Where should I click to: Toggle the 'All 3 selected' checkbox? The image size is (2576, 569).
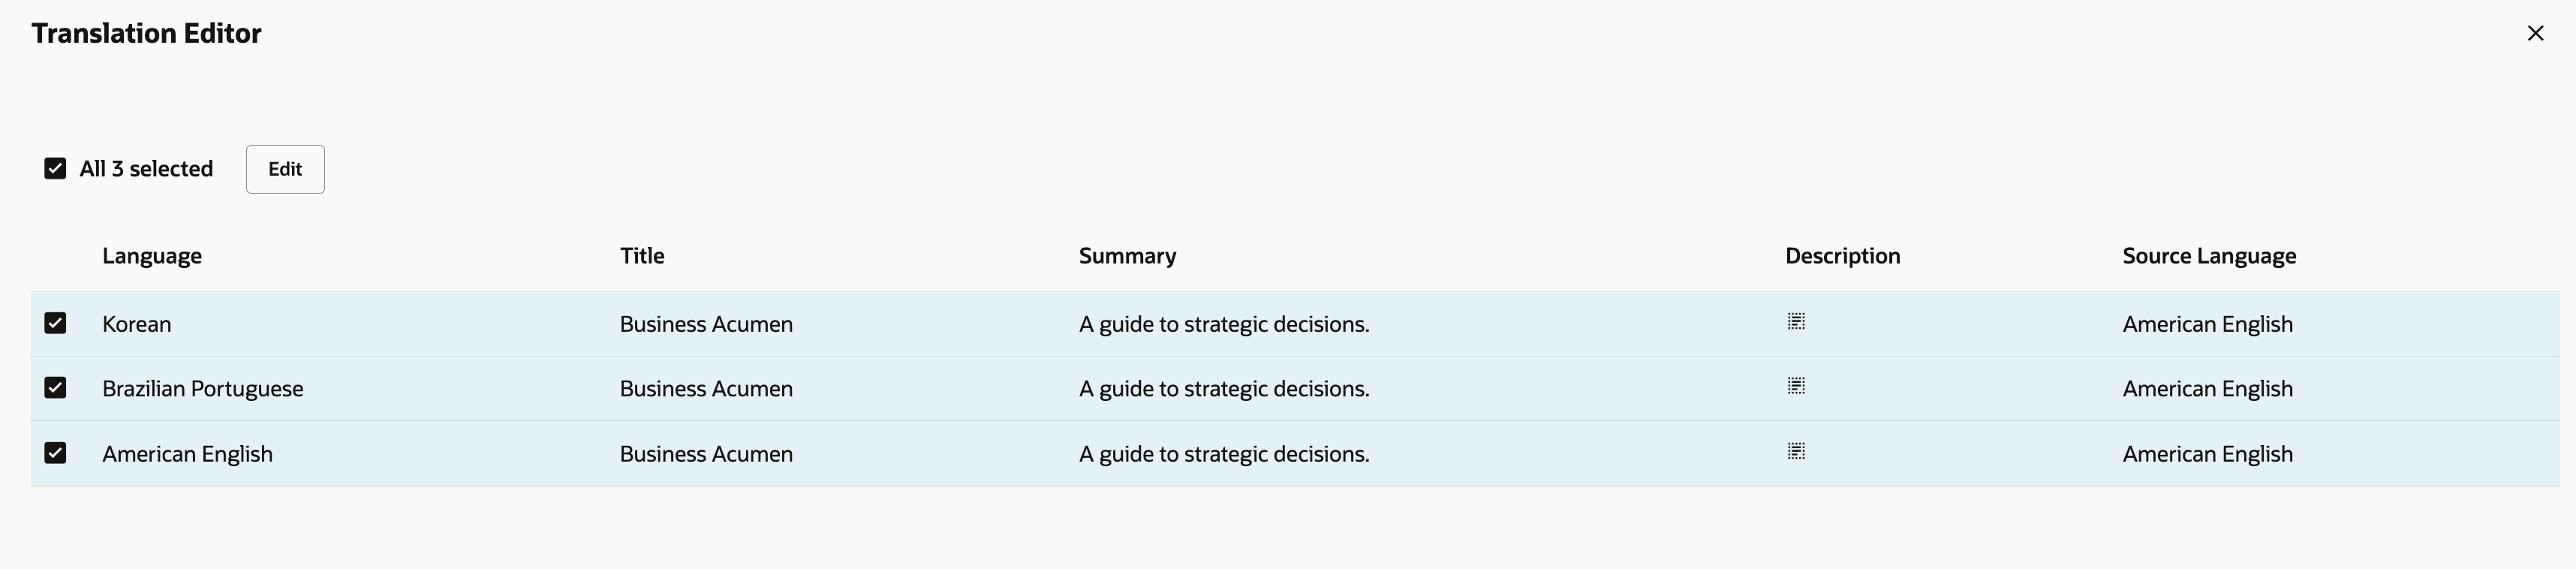click(55, 168)
